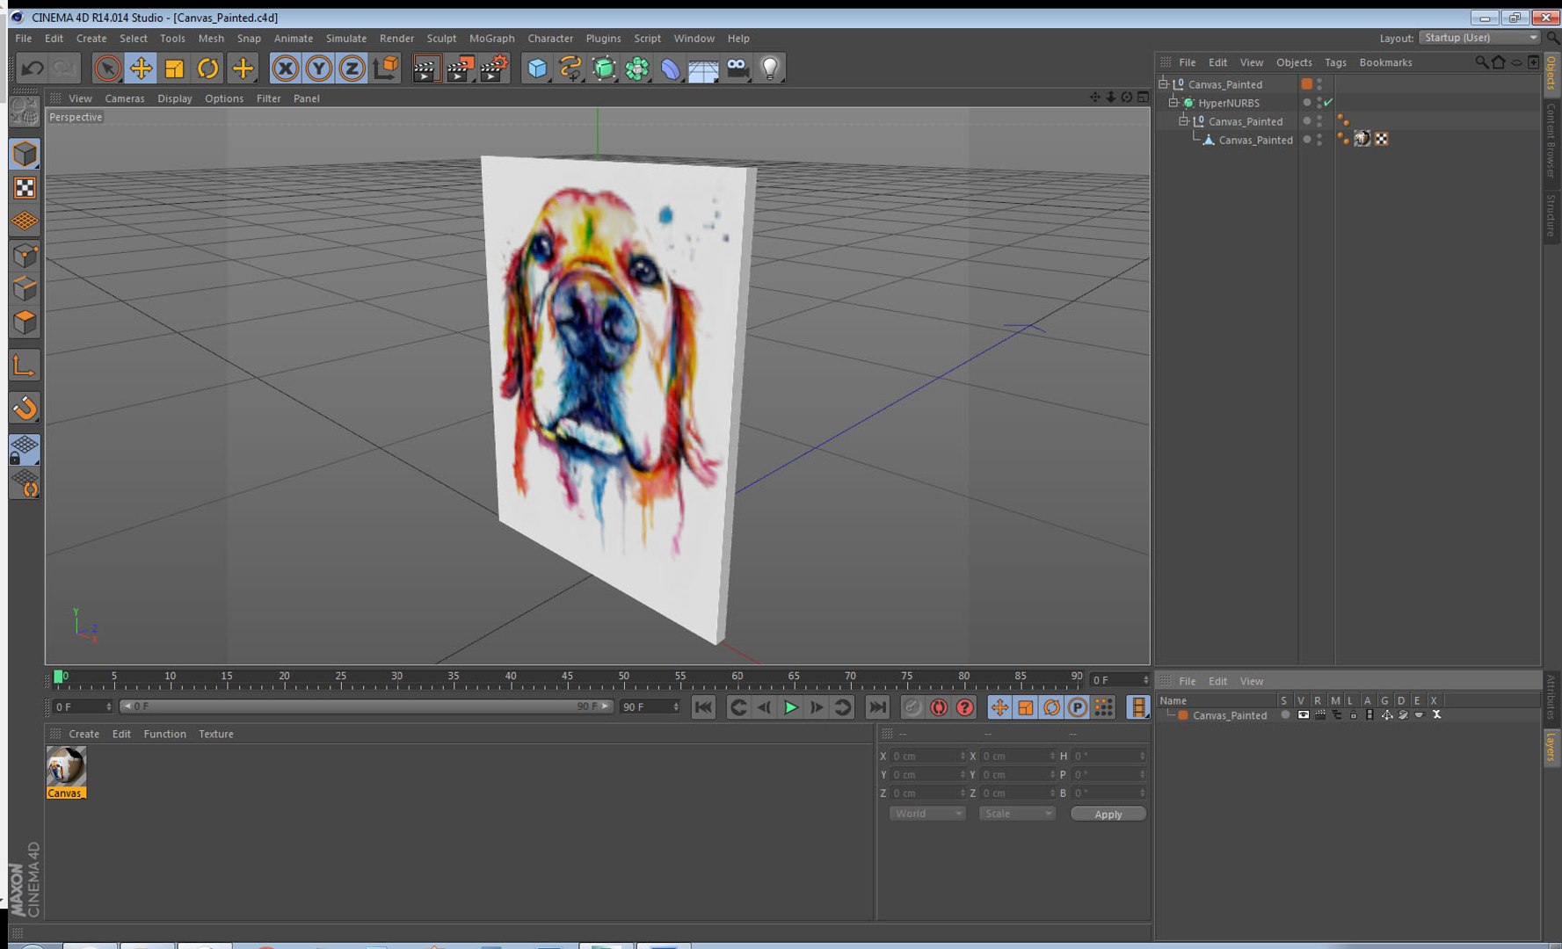Viewport: 1562px width, 949px height.
Task: Click the blue deformer object icon
Action: pos(671,69)
